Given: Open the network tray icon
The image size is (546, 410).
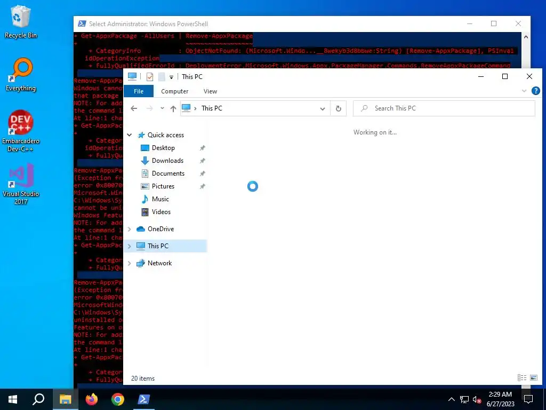Looking at the screenshot, I should [x=464, y=399].
